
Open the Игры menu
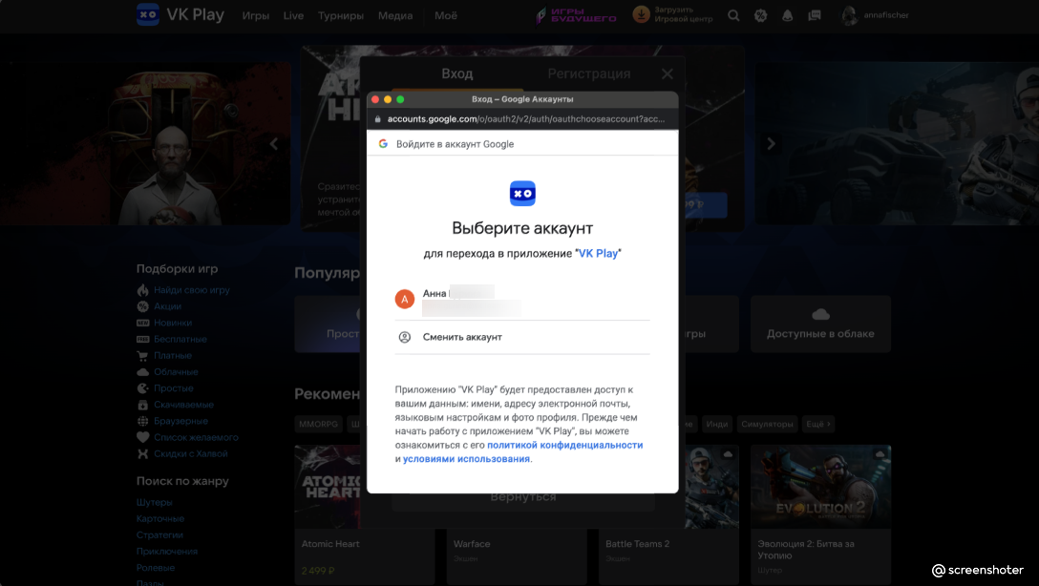[x=256, y=16]
